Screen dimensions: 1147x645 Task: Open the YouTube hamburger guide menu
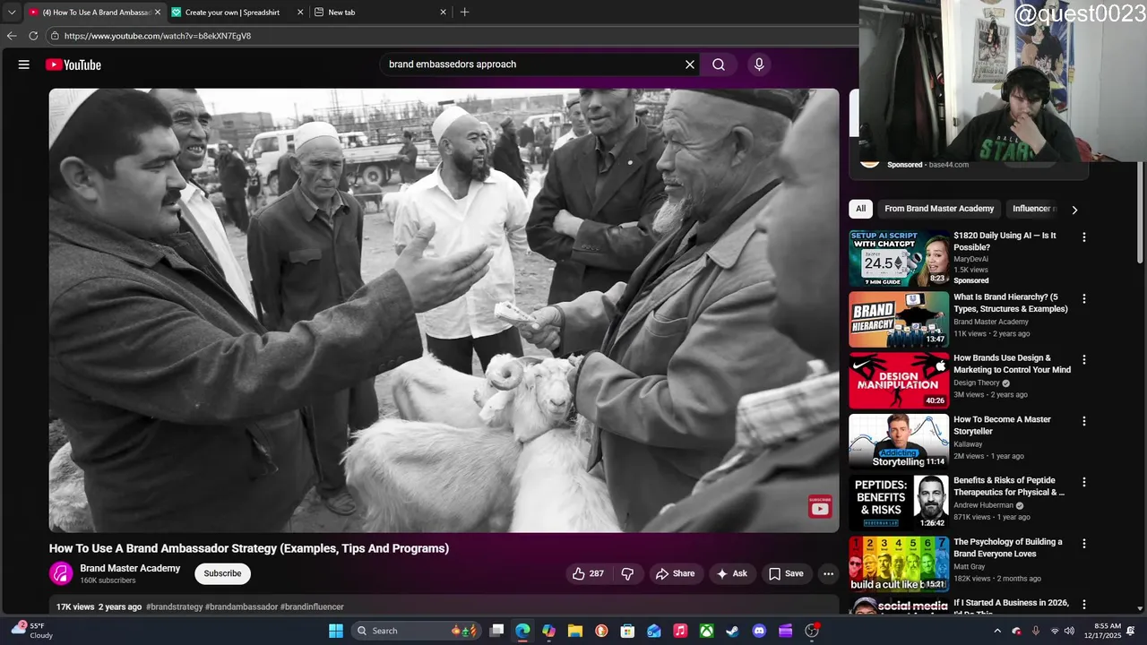pyautogui.click(x=24, y=64)
